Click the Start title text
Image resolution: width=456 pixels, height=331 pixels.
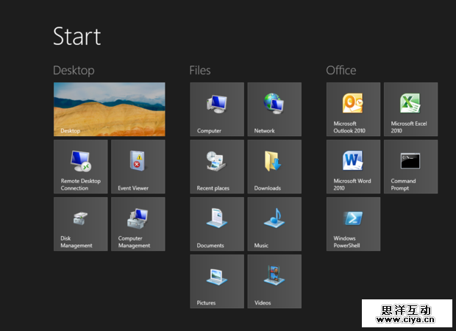point(77,36)
